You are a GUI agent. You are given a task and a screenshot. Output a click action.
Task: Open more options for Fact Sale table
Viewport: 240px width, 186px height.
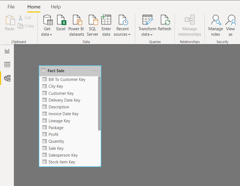coord(95,71)
